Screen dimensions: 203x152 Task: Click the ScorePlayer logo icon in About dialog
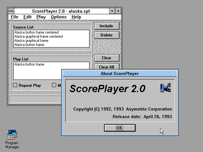[x=166, y=88]
